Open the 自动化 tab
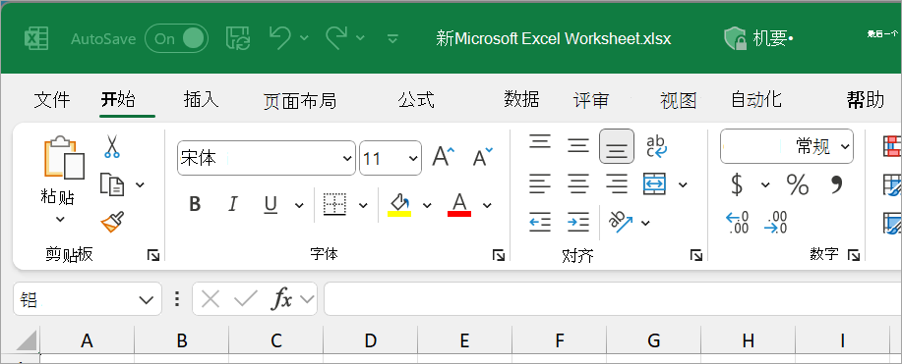 point(755,100)
